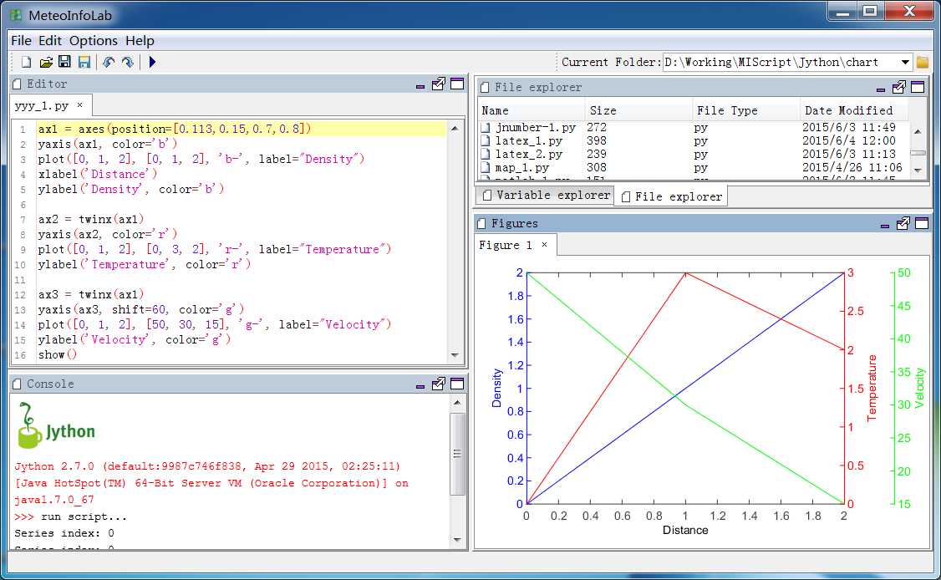This screenshot has height=580, width=941.
Task: Minimize the Console panel
Action: pos(420,385)
